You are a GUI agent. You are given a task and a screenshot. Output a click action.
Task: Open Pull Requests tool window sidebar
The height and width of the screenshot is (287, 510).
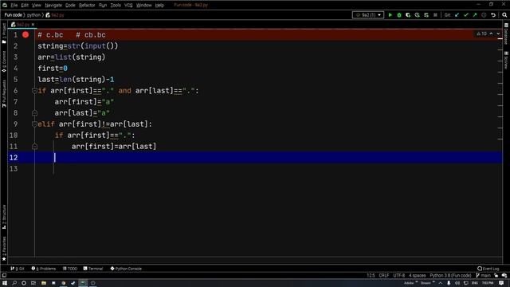coord(4,94)
